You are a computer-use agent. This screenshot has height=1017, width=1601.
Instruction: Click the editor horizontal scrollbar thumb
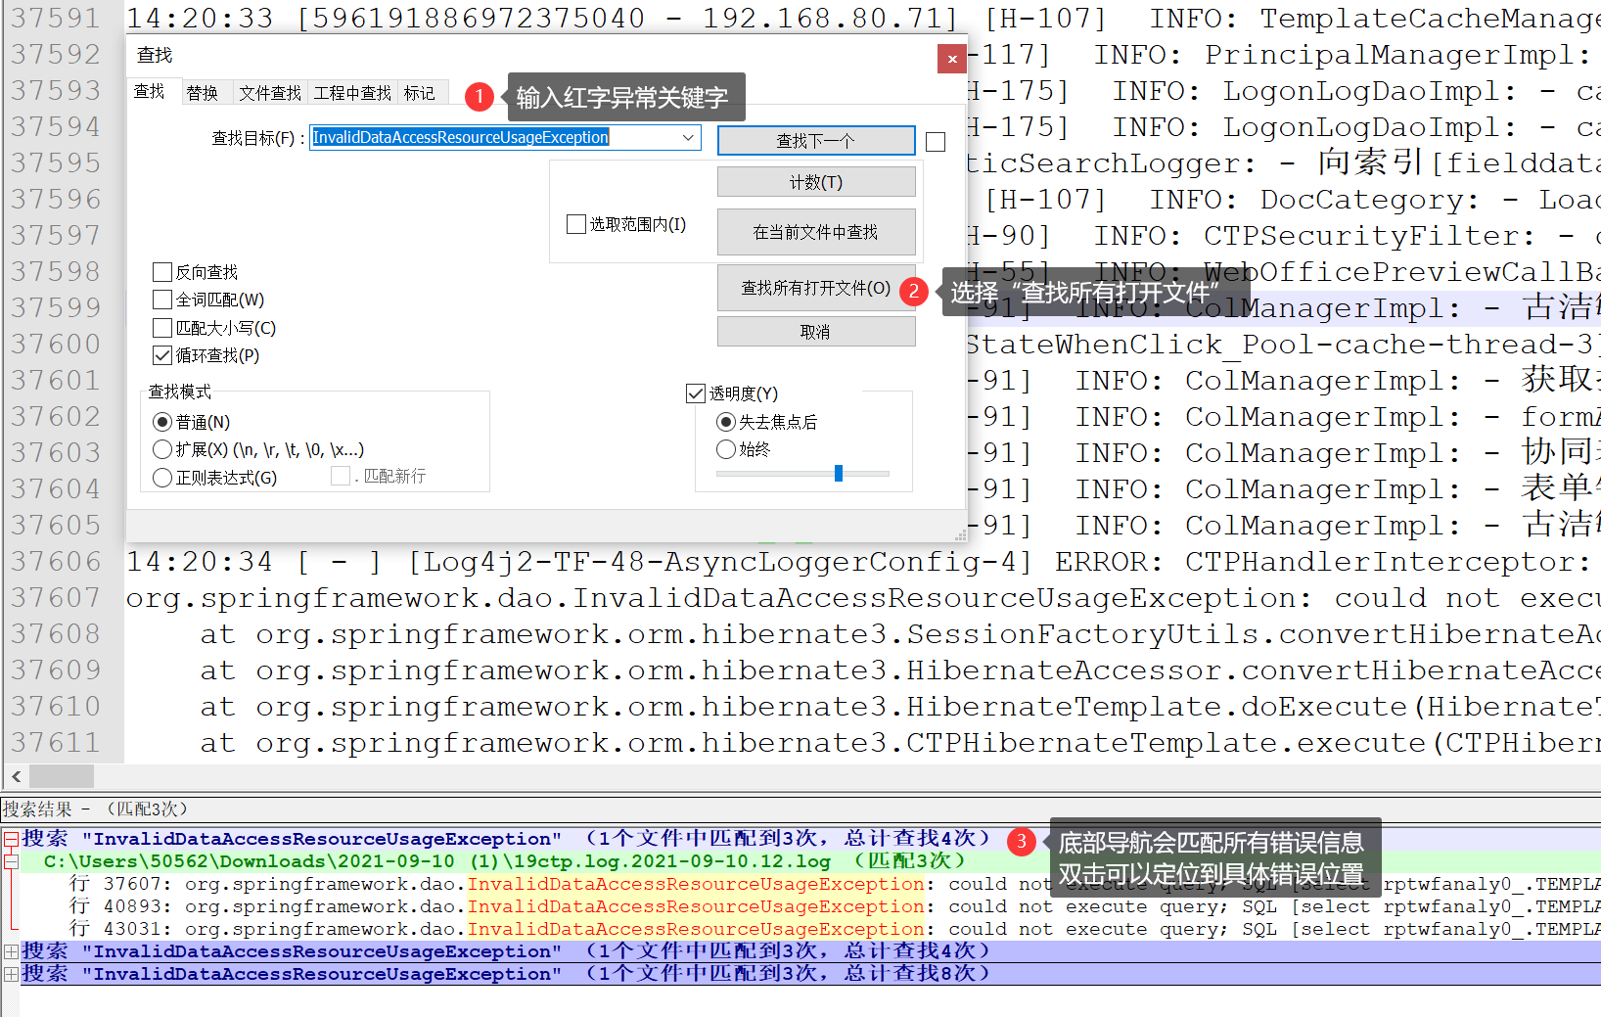tap(62, 776)
